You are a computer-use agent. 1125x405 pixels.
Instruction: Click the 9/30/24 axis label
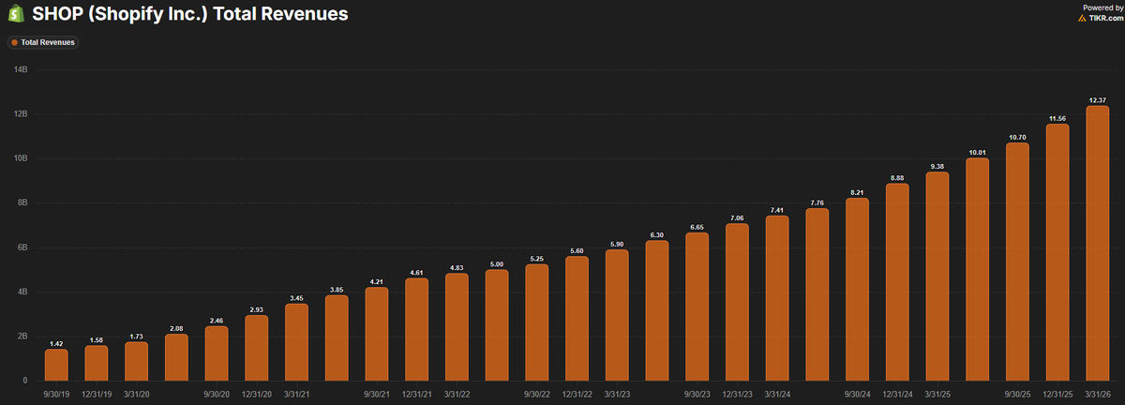(857, 394)
